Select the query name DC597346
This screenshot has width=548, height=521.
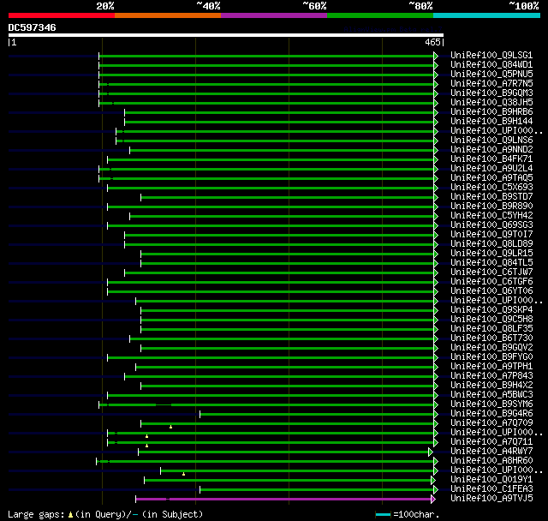pos(33,27)
